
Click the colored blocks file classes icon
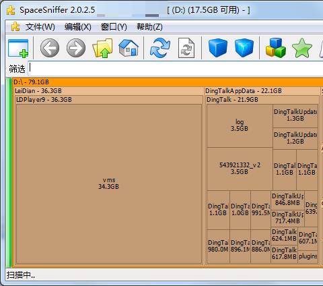pyautogui.click(x=276, y=48)
